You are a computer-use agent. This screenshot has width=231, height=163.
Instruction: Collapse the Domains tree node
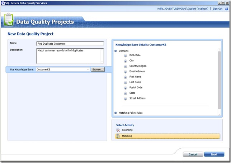(x=115, y=51)
